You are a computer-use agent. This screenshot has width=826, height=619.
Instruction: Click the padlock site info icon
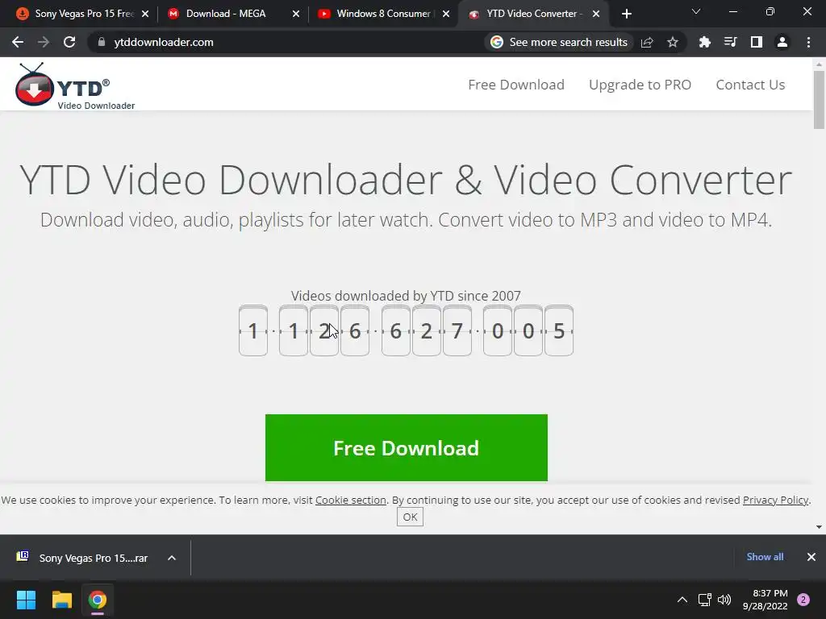101,42
